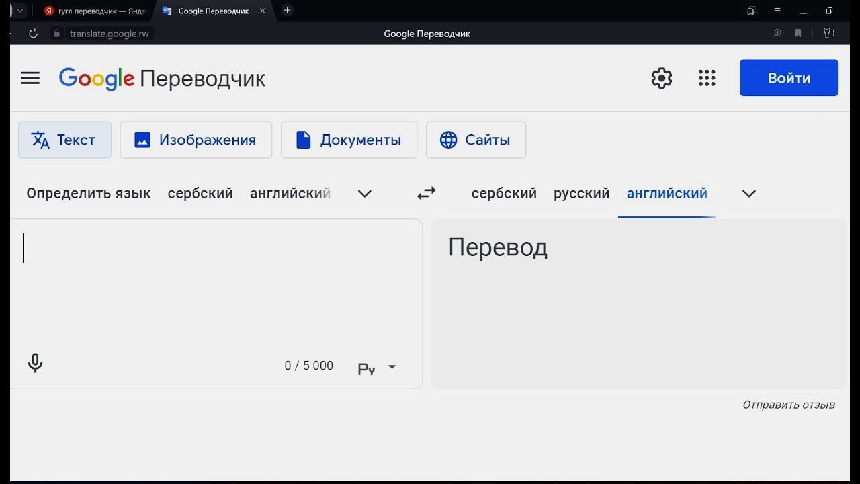860x484 pixels.
Task: Open the Ру input tools keyboard
Action: (366, 368)
